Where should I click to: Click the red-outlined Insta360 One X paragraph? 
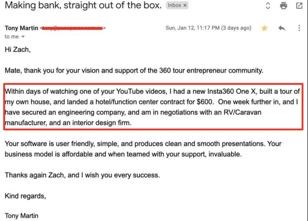[x=153, y=107]
